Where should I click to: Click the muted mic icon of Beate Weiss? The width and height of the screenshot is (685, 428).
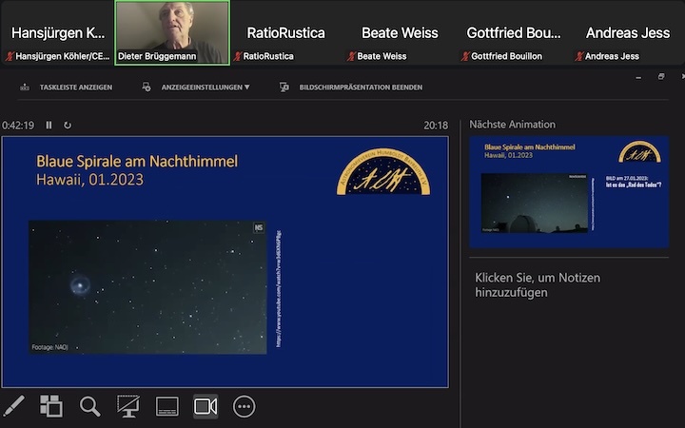[351, 56]
